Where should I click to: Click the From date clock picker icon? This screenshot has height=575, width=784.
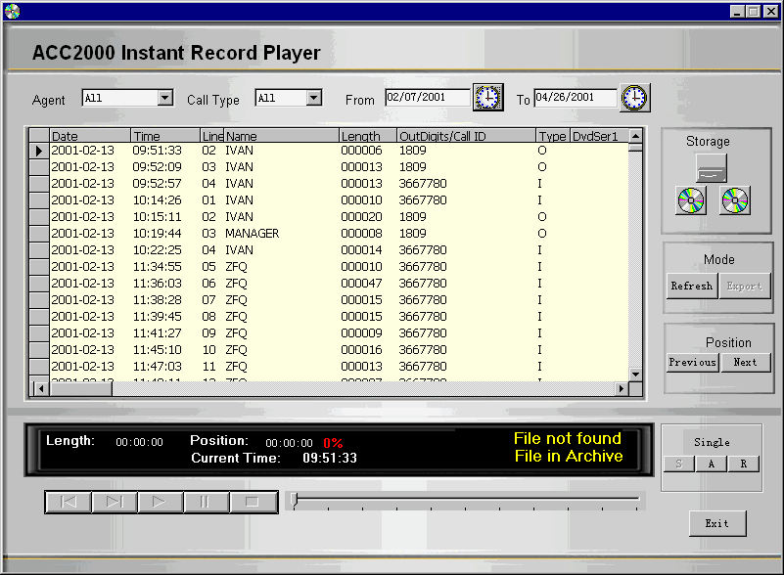click(x=487, y=98)
